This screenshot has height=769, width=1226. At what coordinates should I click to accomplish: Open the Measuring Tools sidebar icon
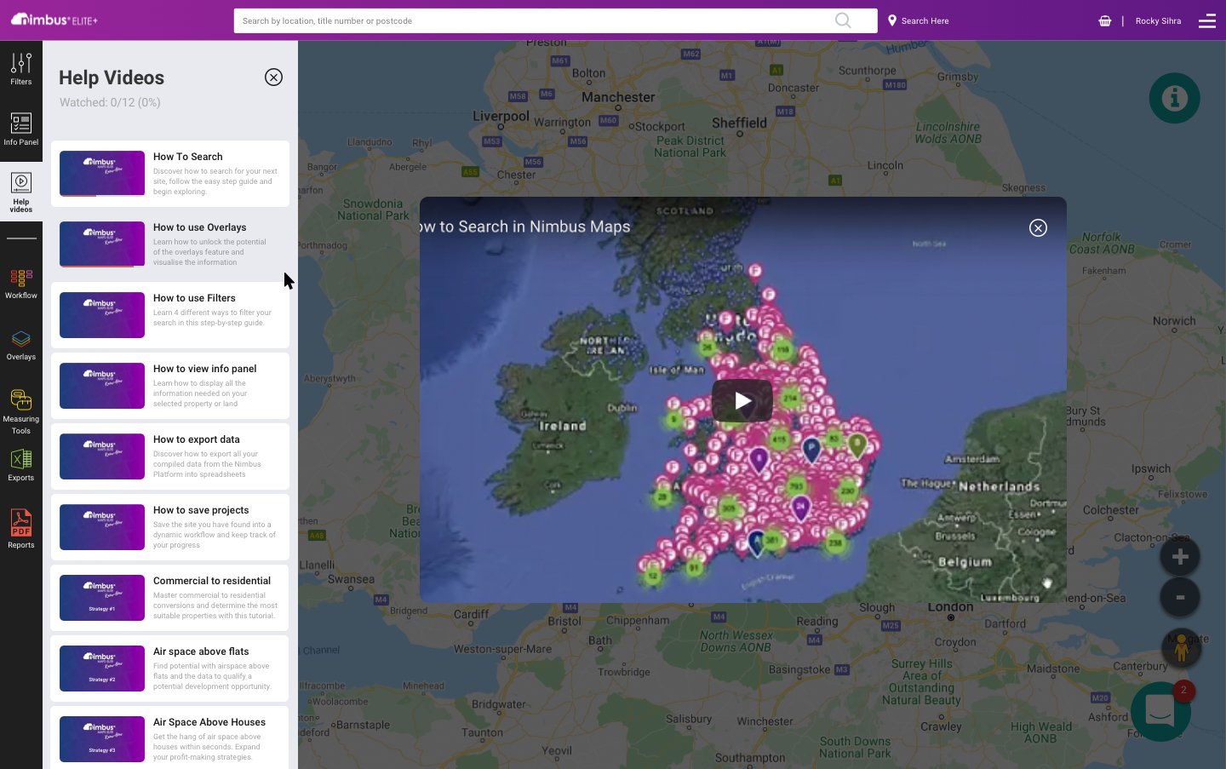point(21,411)
